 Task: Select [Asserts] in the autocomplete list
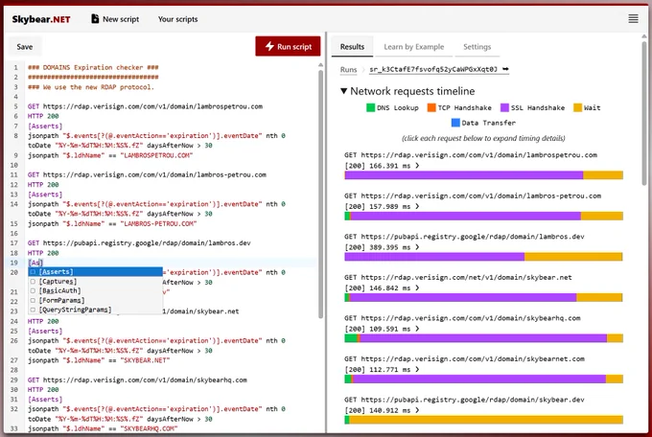coord(95,271)
